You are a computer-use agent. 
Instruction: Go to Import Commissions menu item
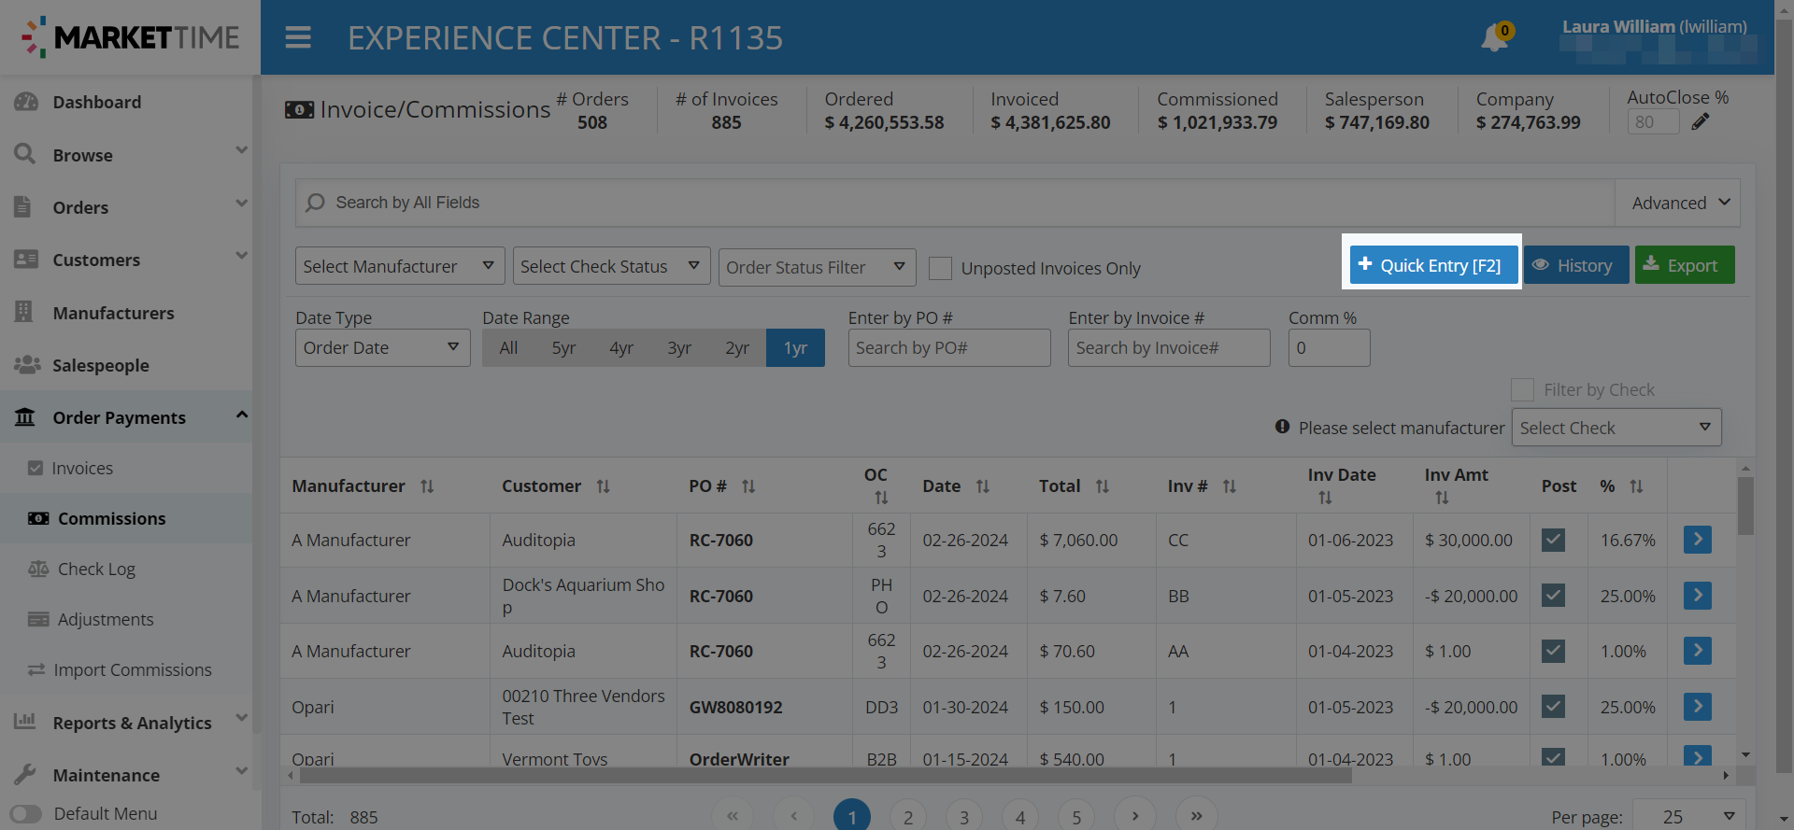pos(132,670)
